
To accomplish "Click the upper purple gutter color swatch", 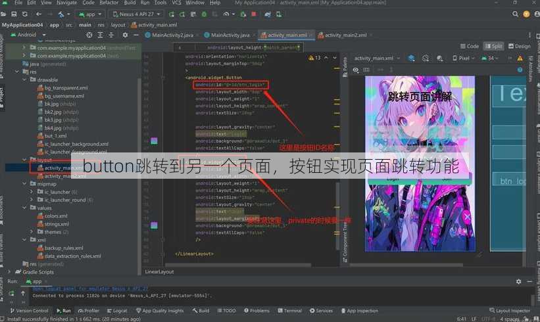I will (x=154, y=141).
